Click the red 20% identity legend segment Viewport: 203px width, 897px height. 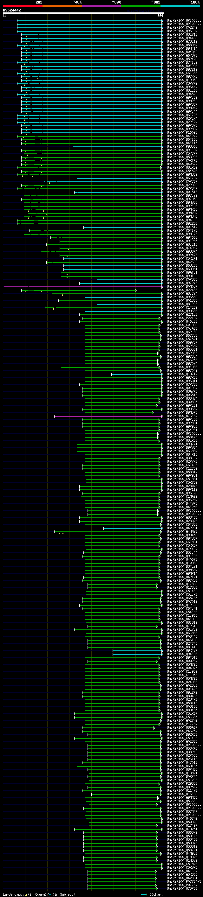click(23, 6)
